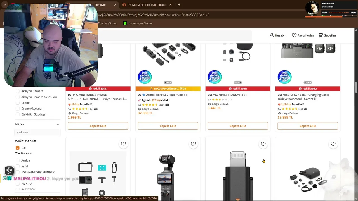Collapse the Marka filter section
This screenshot has width=358, height=201.
click(x=58, y=124)
